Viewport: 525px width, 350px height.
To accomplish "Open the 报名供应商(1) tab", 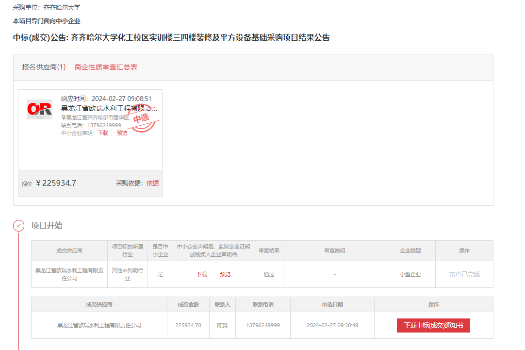I will click(44, 67).
